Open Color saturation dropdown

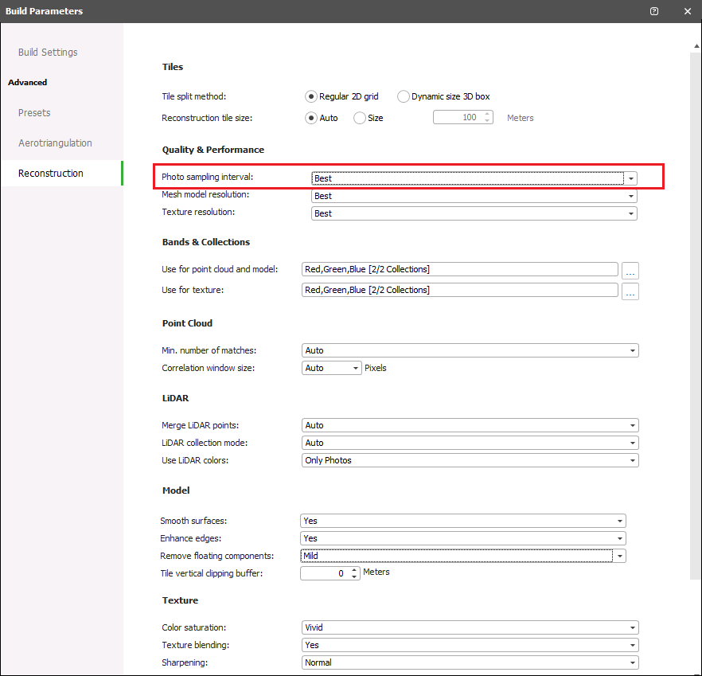point(470,627)
